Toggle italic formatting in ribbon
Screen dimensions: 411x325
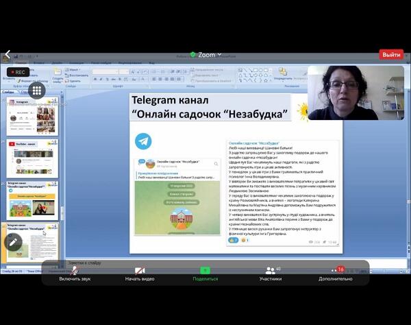point(101,79)
